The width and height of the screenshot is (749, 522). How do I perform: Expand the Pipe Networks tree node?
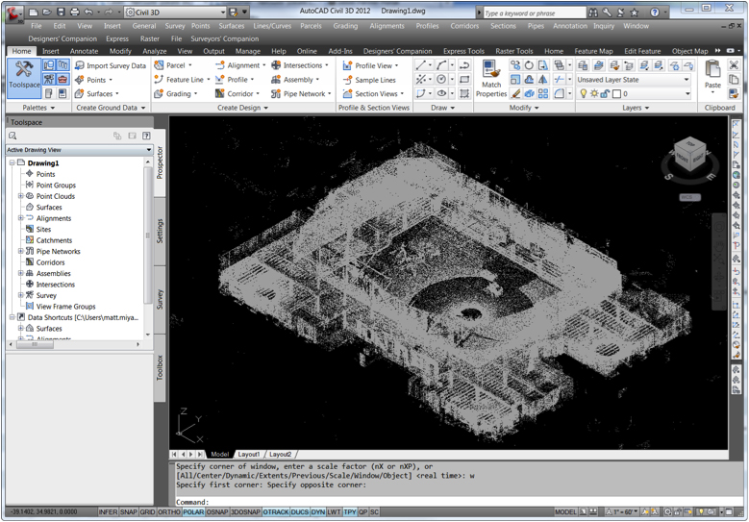click(x=20, y=251)
